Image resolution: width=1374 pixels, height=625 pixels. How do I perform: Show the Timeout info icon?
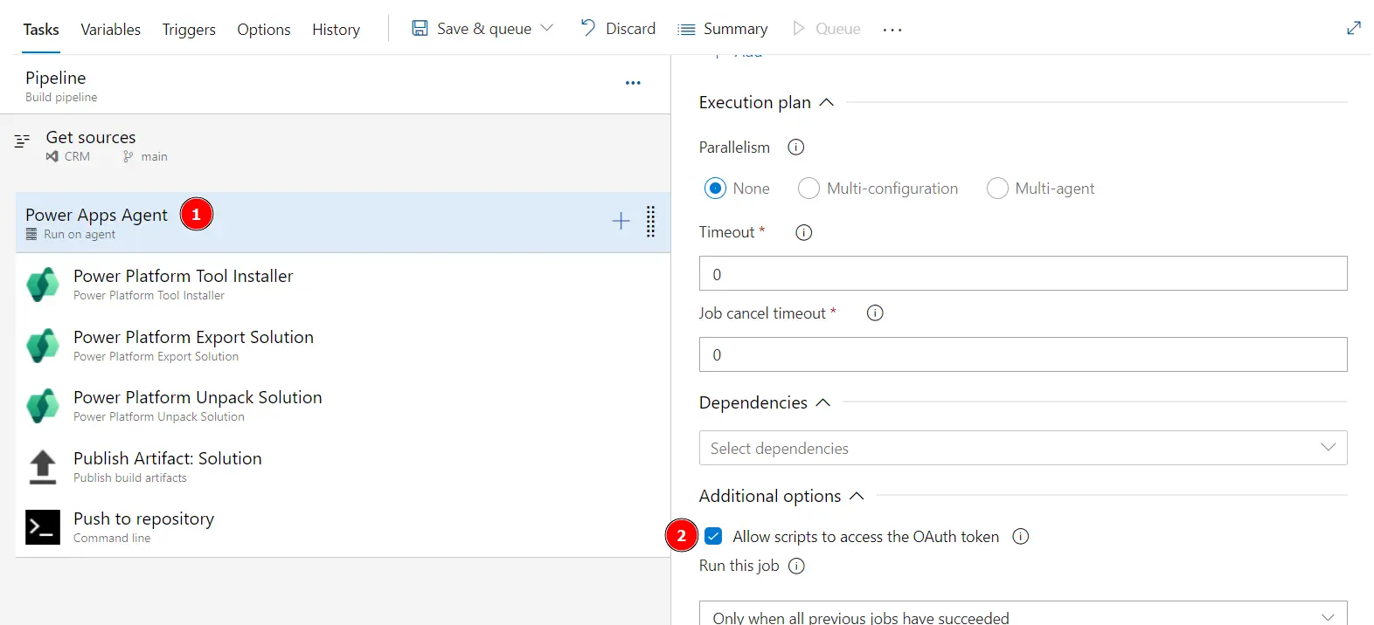[803, 232]
